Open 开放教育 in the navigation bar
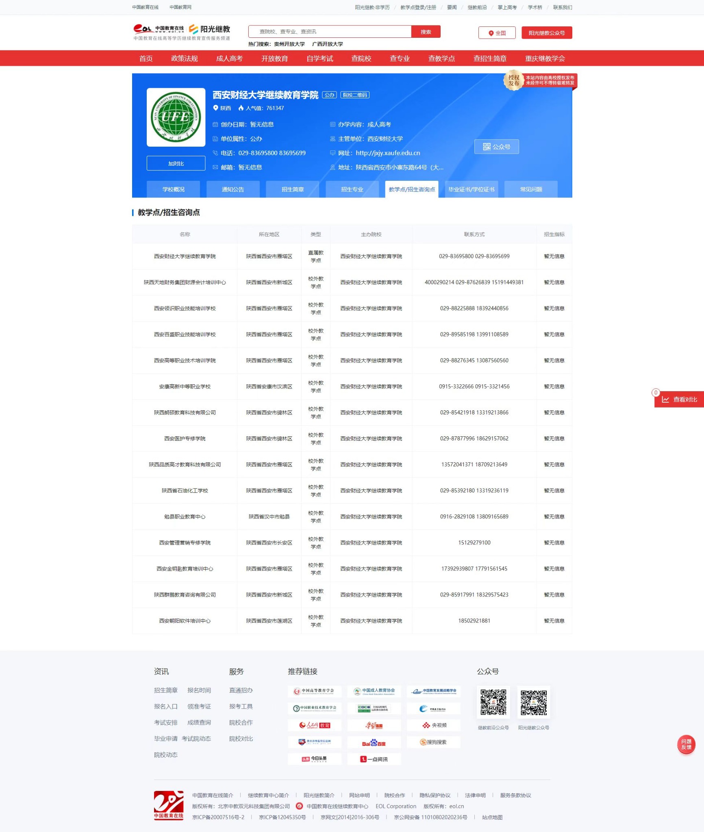The width and height of the screenshot is (704, 832). [x=274, y=58]
